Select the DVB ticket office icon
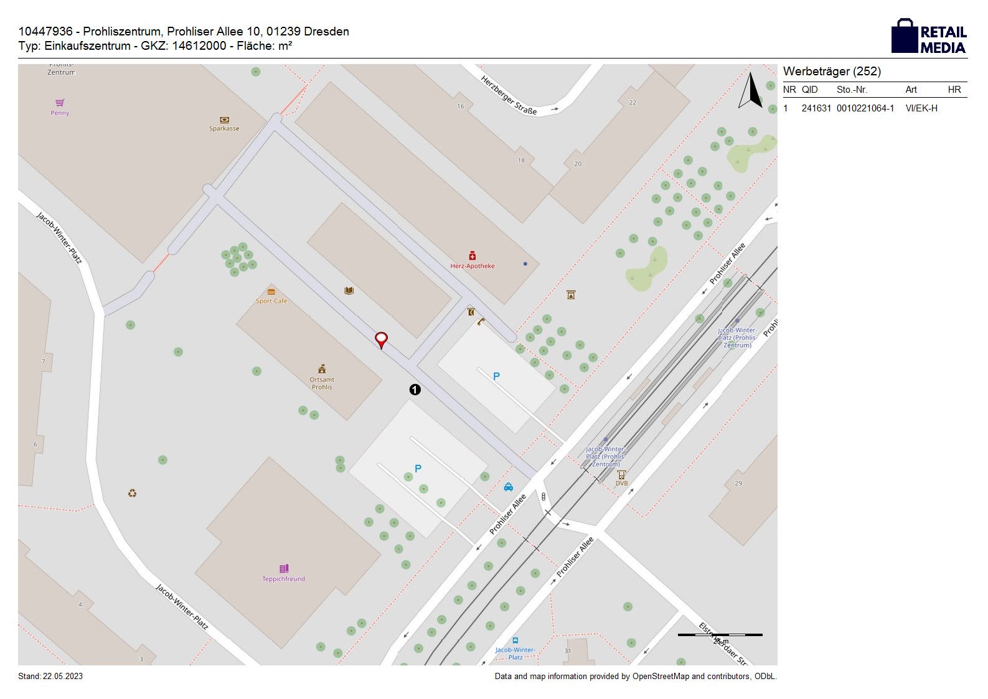This screenshot has height=699, width=988. (621, 474)
